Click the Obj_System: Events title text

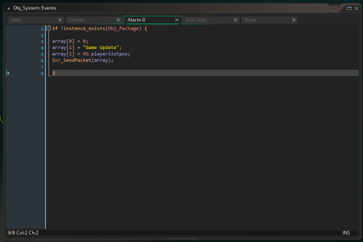pyautogui.click(x=34, y=8)
